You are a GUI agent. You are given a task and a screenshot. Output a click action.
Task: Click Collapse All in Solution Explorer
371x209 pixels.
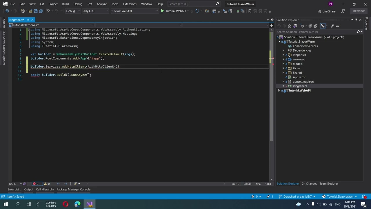coord(310,26)
